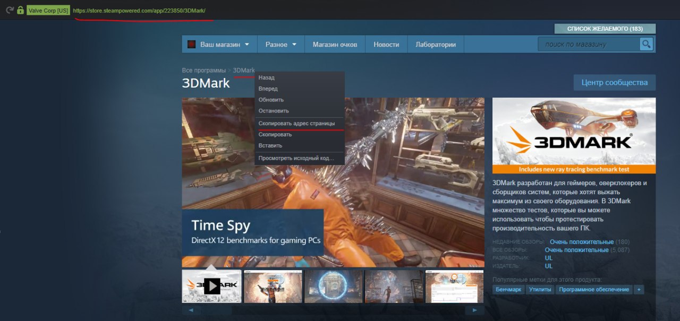The height and width of the screenshot is (321, 680).
Task: Select the third thumbnail with glowing blue ring
Action: coord(334,287)
